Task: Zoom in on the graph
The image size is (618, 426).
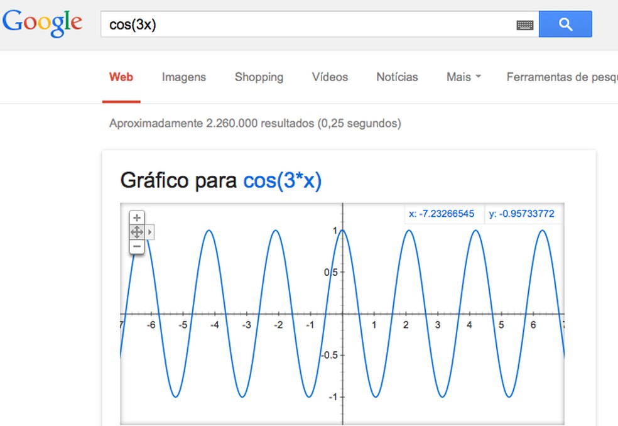Action: 137,217
